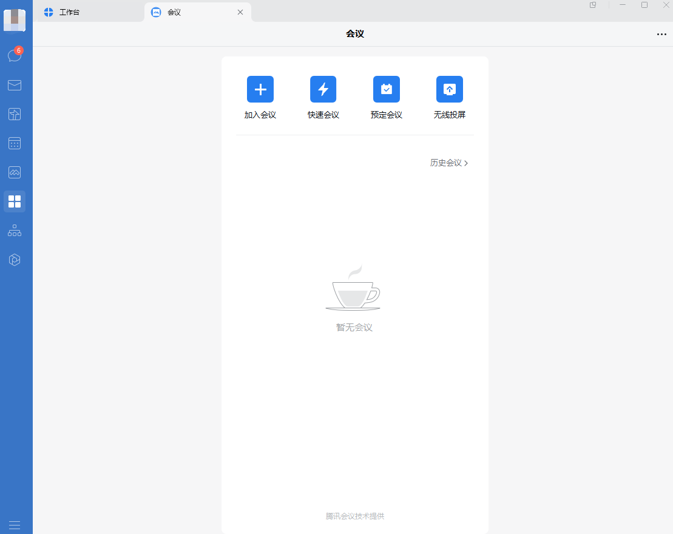This screenshot has width=673, height=534.
Task: Click the pop-out window icon in title bar
Action: coord(593,5)
